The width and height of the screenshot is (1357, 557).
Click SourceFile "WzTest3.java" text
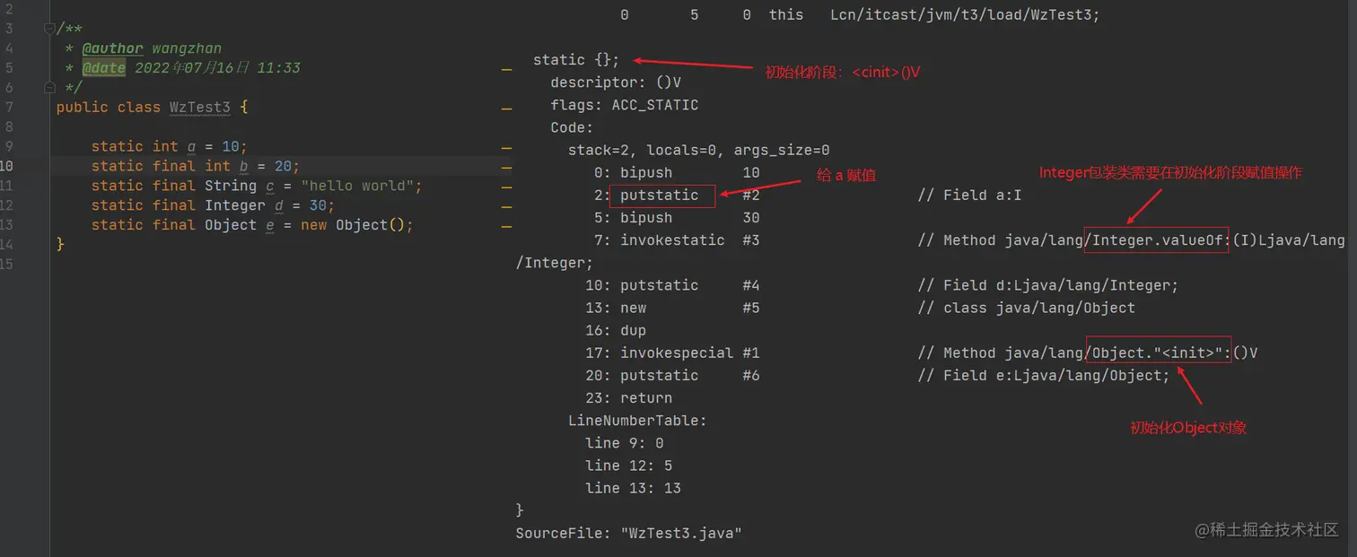coord(628,533)
